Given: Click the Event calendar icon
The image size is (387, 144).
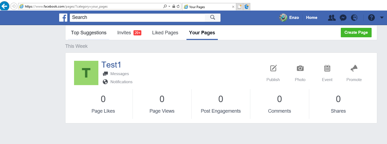Looking at the screenshot, I should [x=327, y=68].
